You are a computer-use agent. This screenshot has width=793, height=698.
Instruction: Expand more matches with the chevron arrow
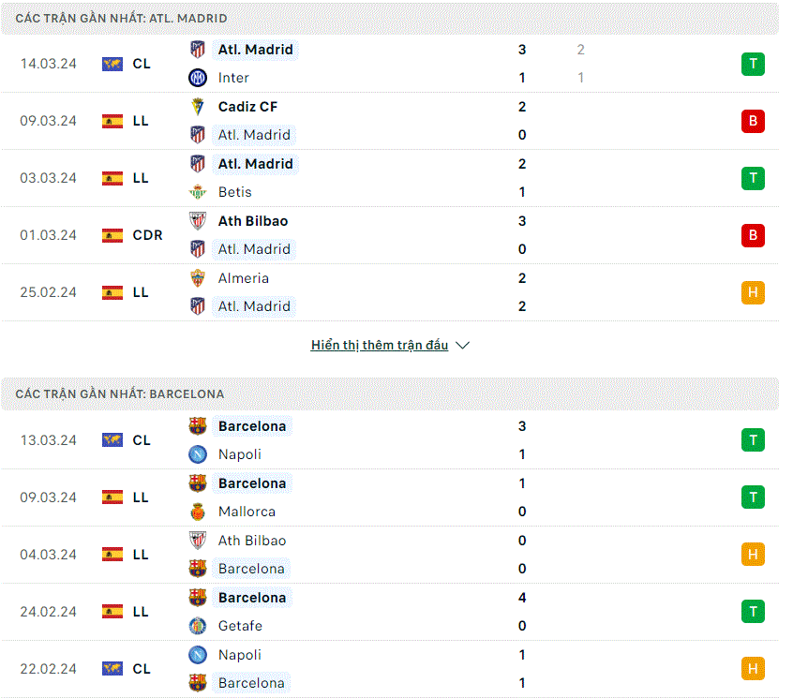coord(462,345)
